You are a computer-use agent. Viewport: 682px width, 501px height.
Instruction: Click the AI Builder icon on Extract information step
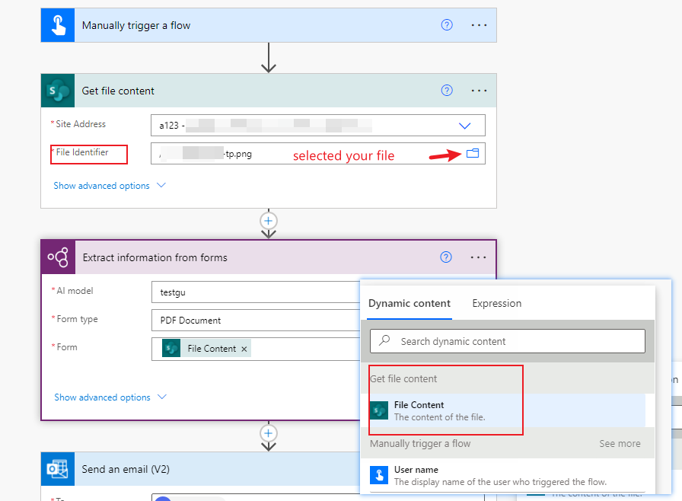[x=59, y=257]
